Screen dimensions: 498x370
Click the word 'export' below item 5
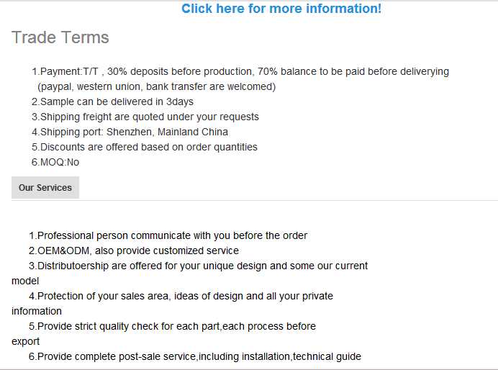26,342
